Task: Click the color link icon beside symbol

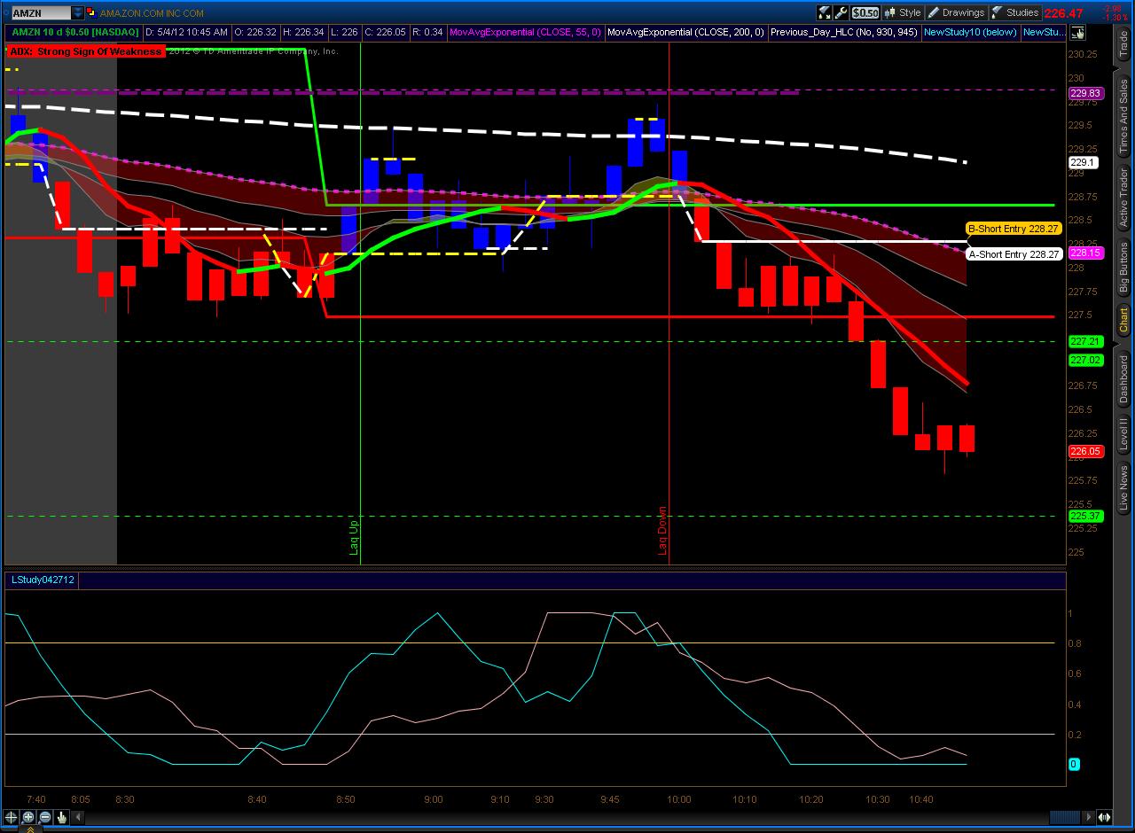Action: coord(91,12)
